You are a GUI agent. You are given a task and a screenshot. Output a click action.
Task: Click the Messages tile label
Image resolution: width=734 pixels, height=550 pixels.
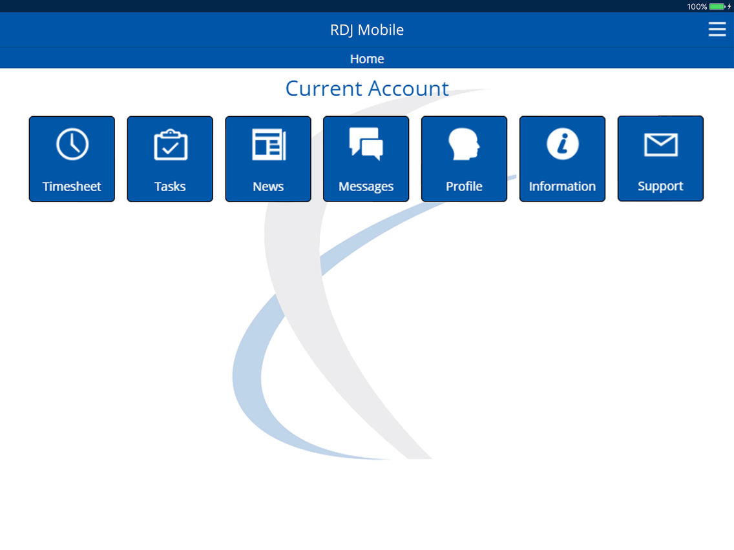click(x=366, y=187)
